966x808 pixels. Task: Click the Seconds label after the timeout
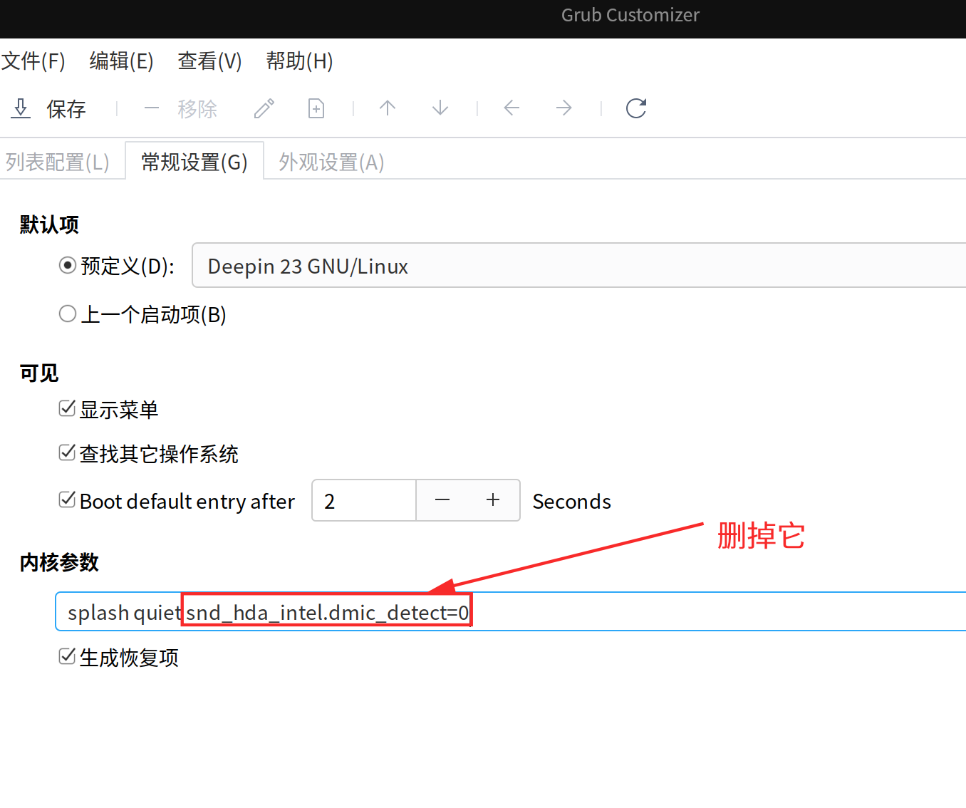(x=572, y=502)
